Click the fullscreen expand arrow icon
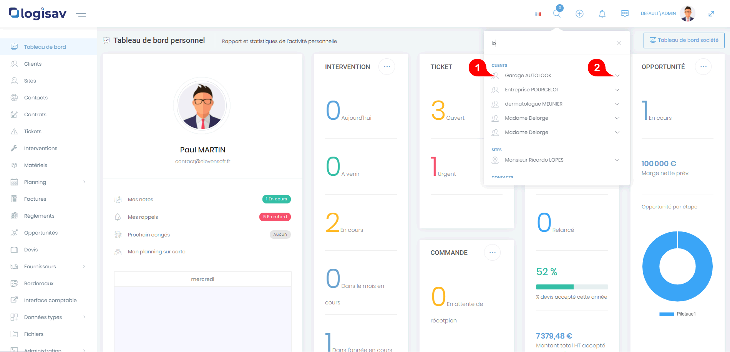This screenshot has width=730, height=352. click(x=711, y=14)
